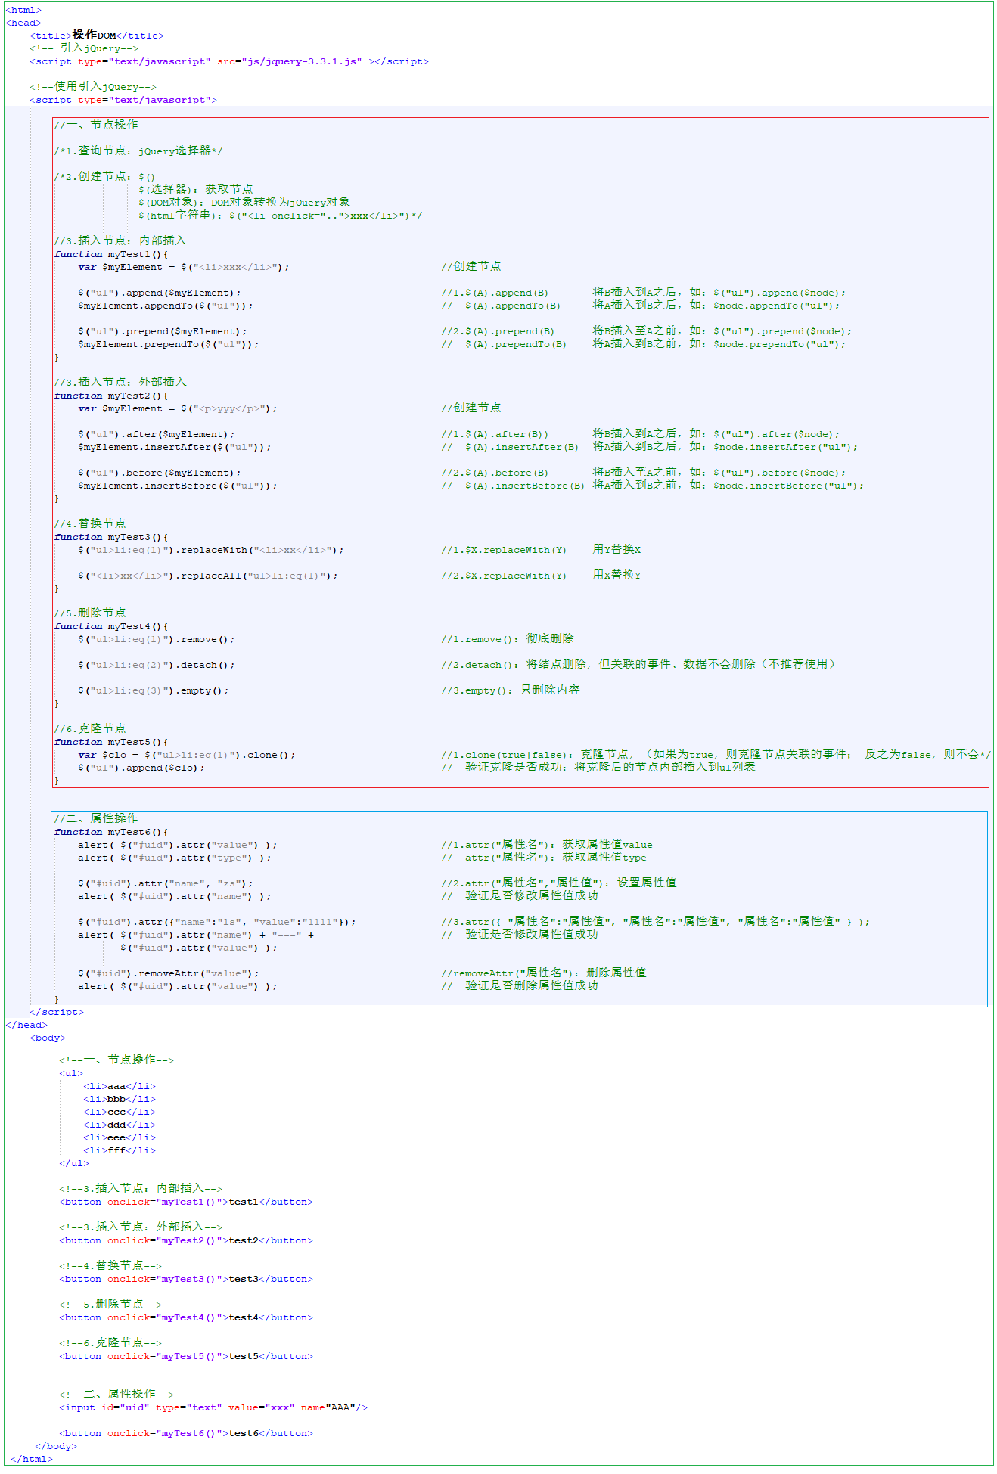Click the li element containing aaa
The height and width of the screenshot is (1474, 997).
(119, 1086)
